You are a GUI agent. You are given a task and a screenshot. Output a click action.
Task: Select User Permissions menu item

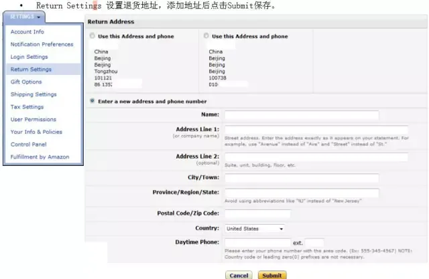click(x=34, y=119)
